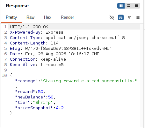The image size is (145, 128).
Task: Open the response options hamburger menu
Action: tap(138, 17)
